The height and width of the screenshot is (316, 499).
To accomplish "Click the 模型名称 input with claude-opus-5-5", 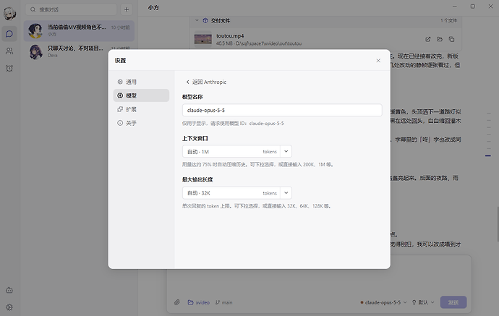I will click(282, 110).
